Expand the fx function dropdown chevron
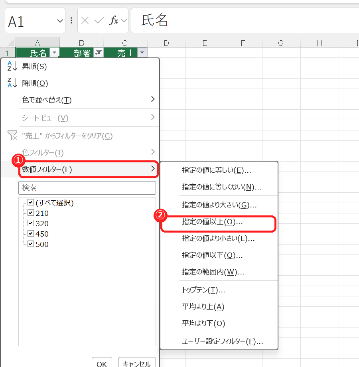This screenshot has width=359, height=367. [x=124, y=21]
